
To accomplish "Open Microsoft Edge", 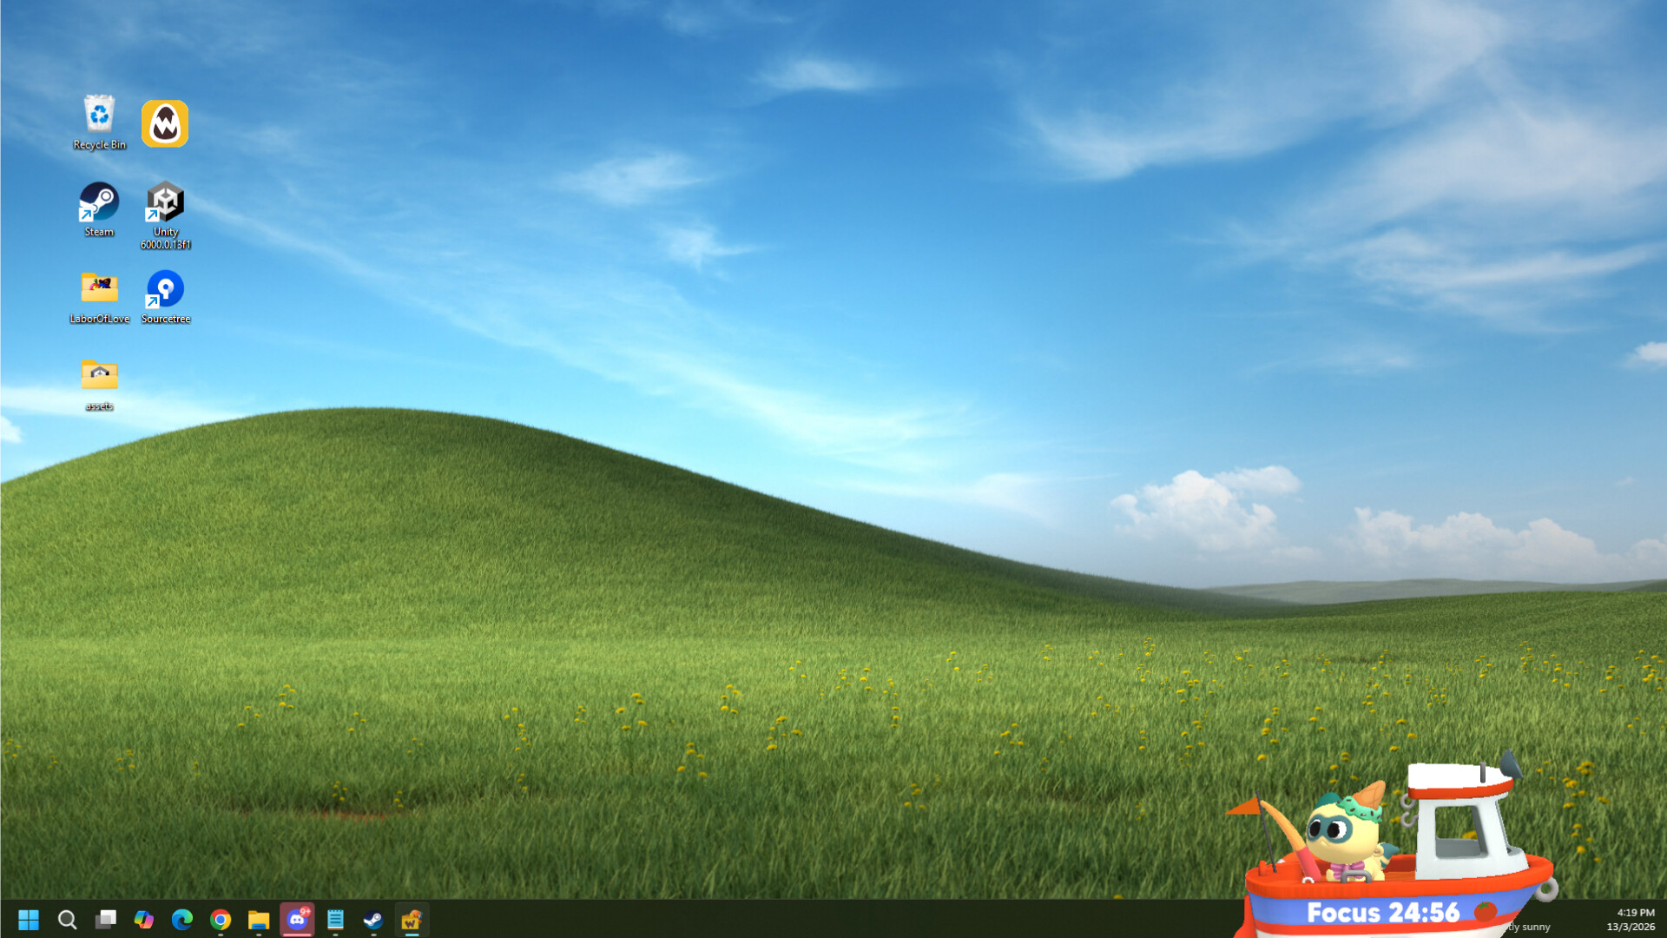I will coord(181,919).
